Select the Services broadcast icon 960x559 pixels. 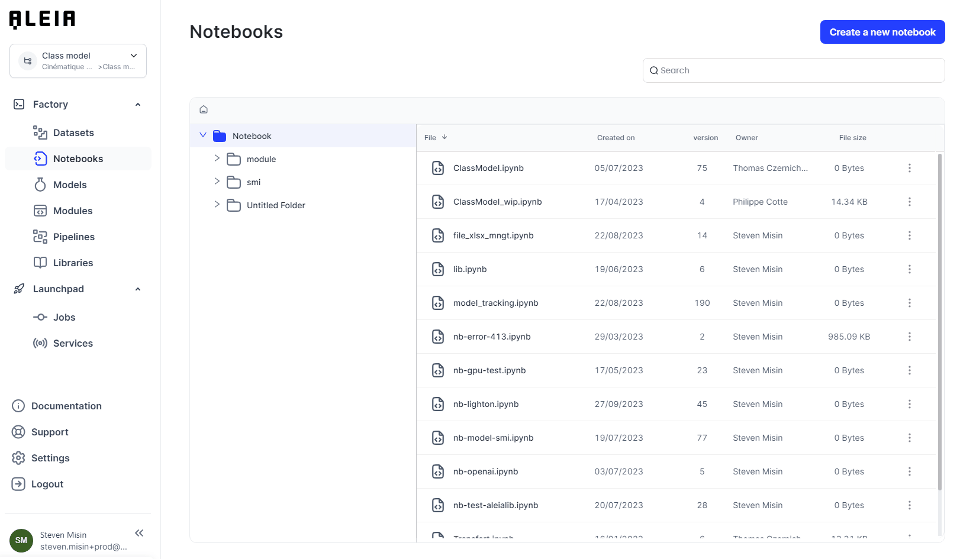(x=39, y=343)
